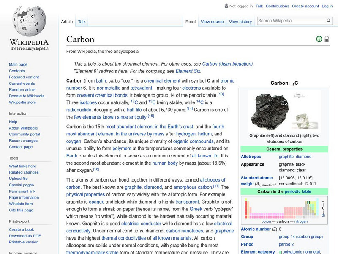Click Random article in sidebar
Screen dimensions: 338x254
[x=22, y=89]
